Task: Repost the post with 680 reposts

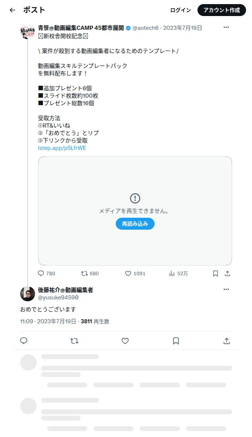Action: (90, 273)
